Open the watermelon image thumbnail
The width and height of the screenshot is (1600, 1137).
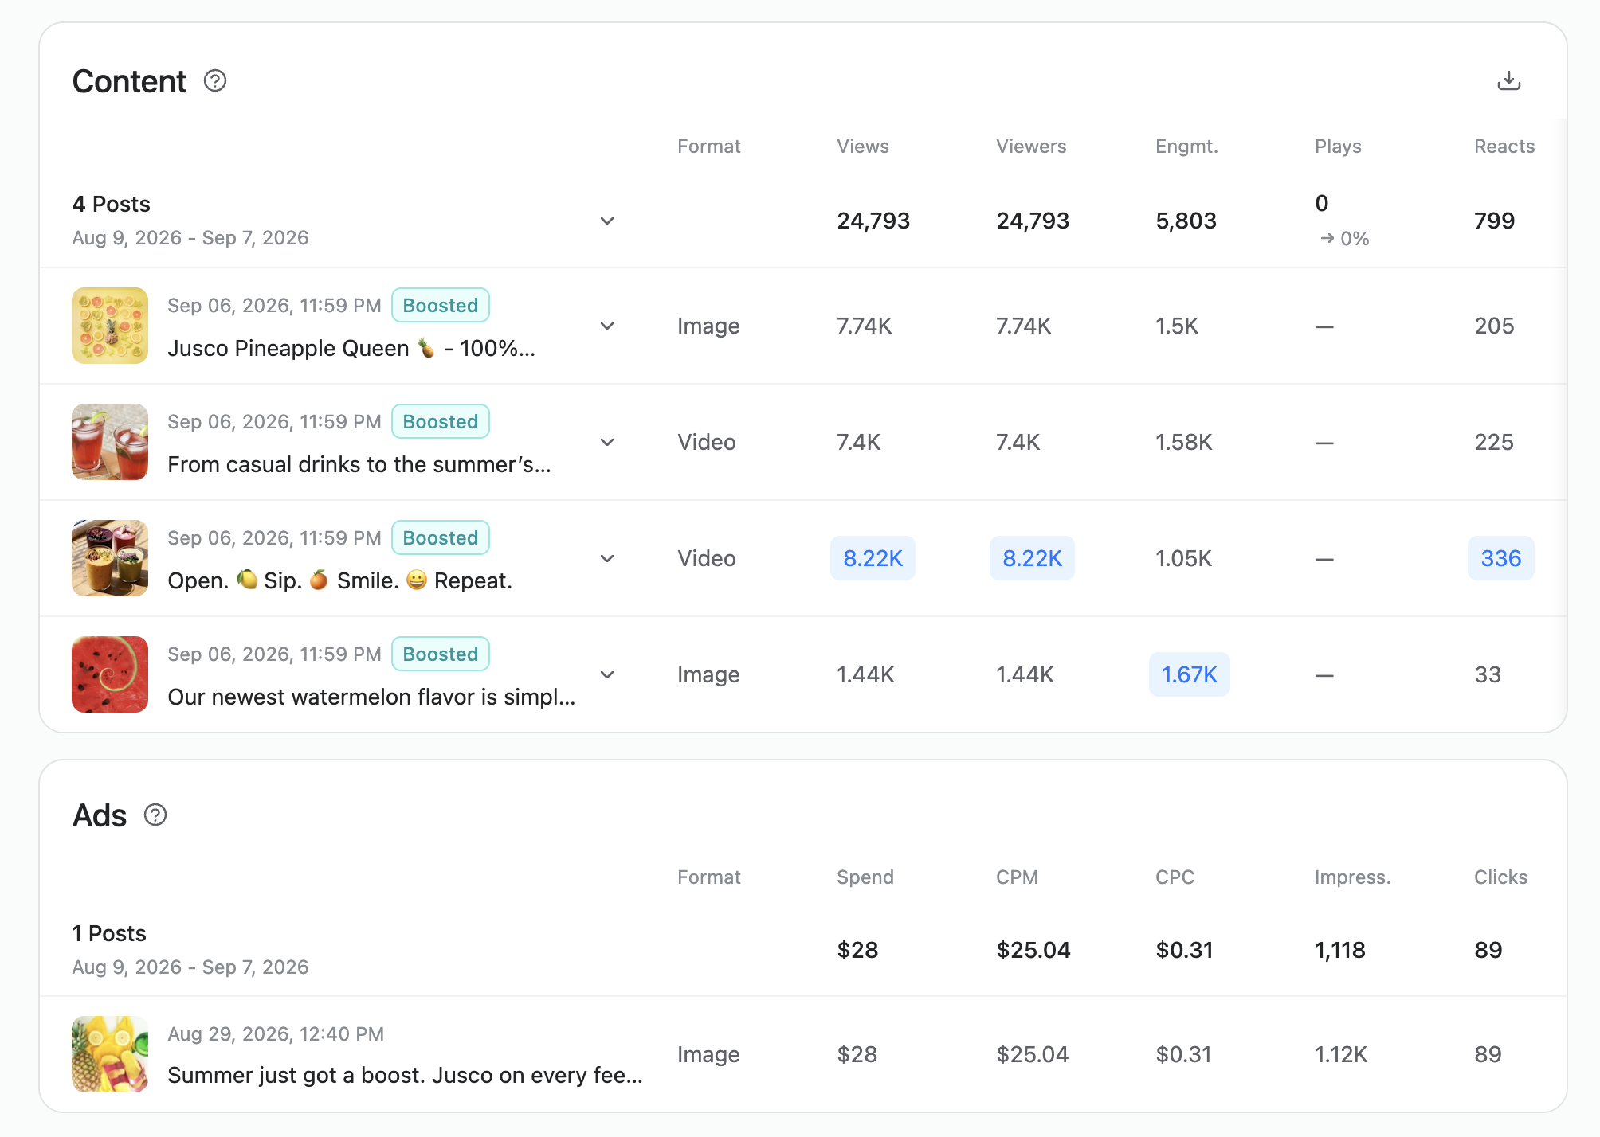pos(110,674)
